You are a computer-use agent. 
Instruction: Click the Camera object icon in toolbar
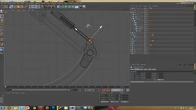81,7
